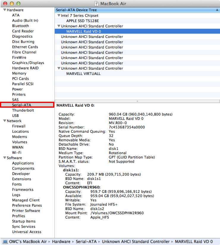Select Managed Client in sidebar
Image resolution: width=220 pixels, height=245 pixels.
pyautogui.click(x=26, y=200)
